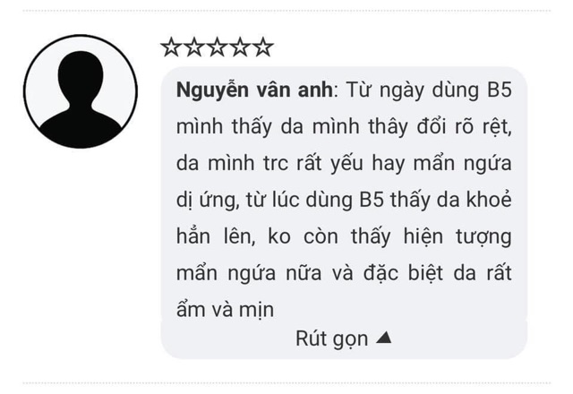Open reviewer name "Nguyễn vân anh"
The height and width of the screenshot is (394, 573).
pos(254,90)
